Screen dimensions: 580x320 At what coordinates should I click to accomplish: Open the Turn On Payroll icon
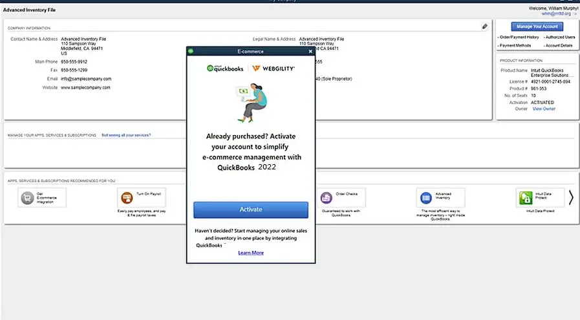pos(127,198)
